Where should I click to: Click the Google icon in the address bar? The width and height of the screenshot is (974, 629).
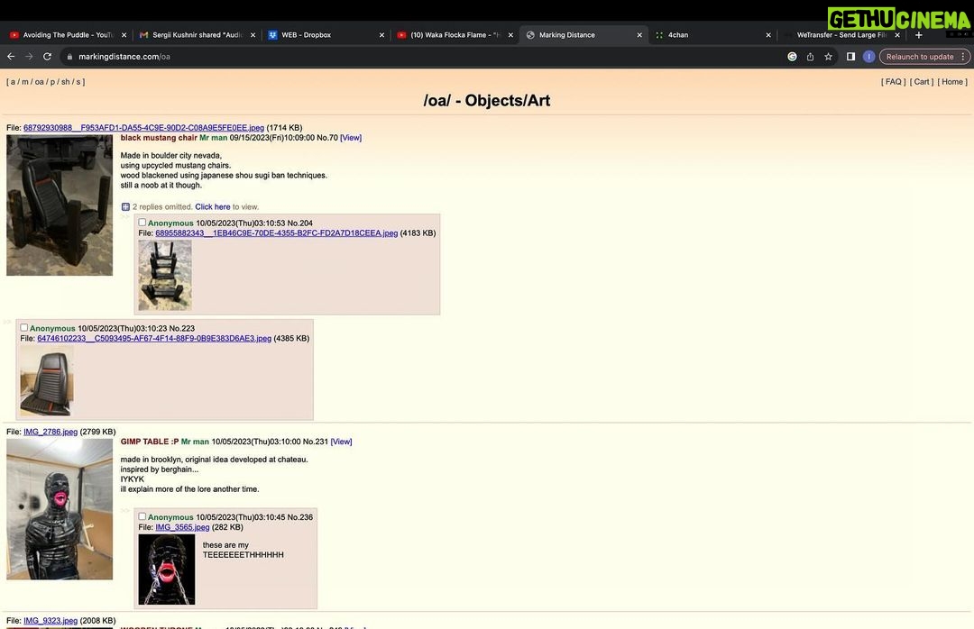point(792,57)
